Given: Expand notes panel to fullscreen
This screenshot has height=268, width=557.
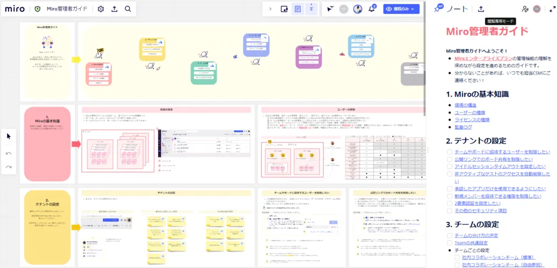Looking at the screenshot, I should pos(552,9).
